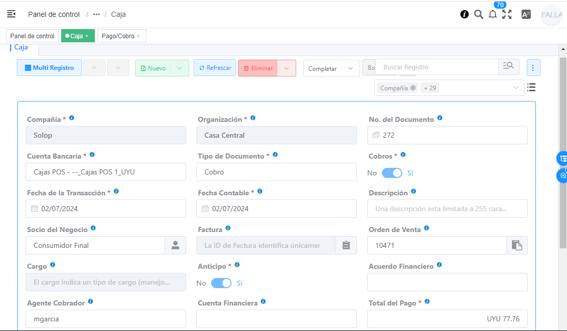Remove the Compañía filter tag

[413, 88]
